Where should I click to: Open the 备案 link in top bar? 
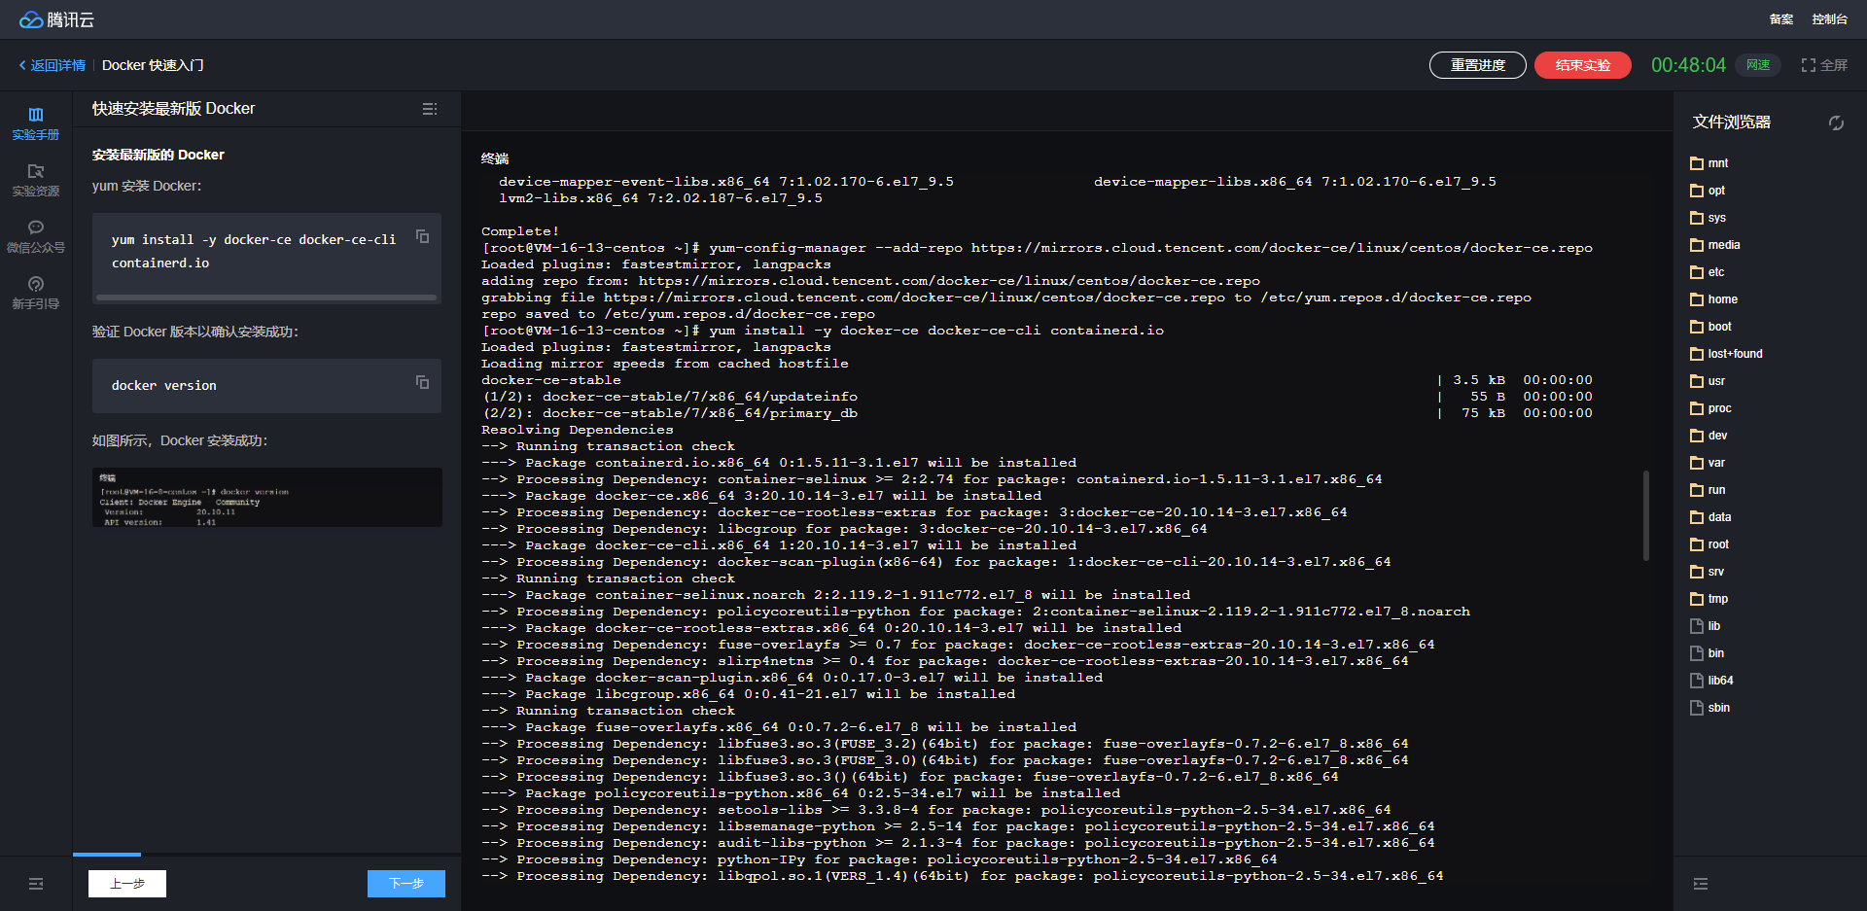click(1781, 19)
